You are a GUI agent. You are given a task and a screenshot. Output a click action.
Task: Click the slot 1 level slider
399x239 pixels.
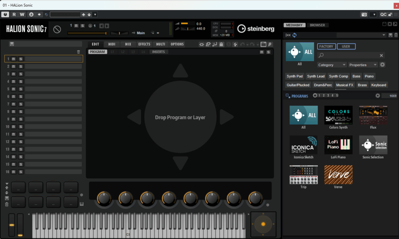coord(87,33)
